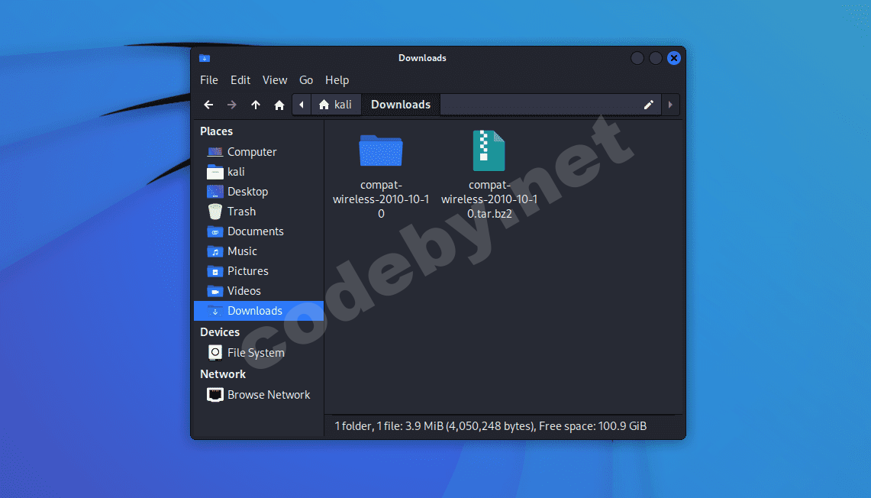Select the compat-wireless tar.bz2 archive icon
The height and width of the screenshot is (498, 871).
(489, 150)
